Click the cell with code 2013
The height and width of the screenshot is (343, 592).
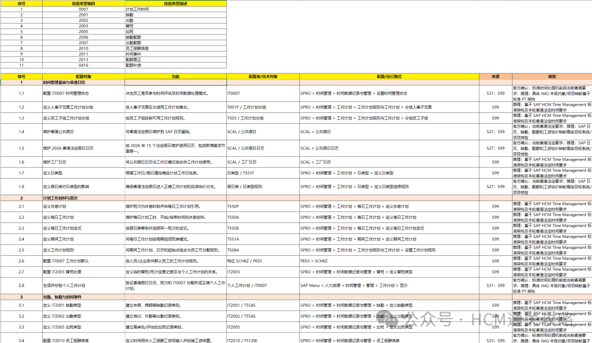pyautogui.click(x=83, y=60)
